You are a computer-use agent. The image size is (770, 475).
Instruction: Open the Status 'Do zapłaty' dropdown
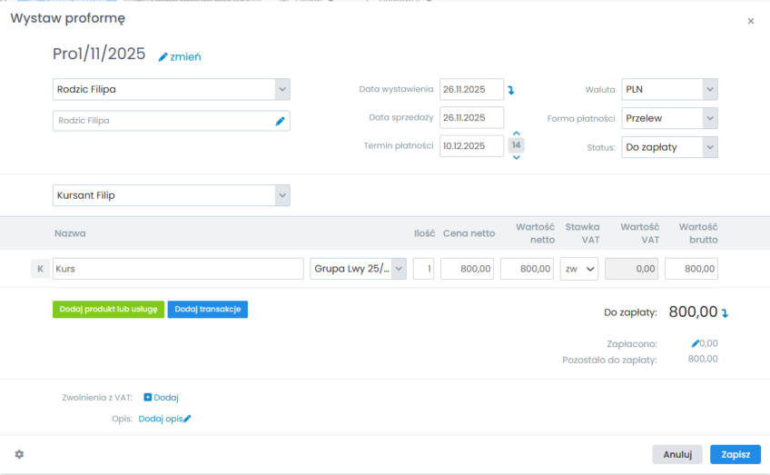point(709,147)
